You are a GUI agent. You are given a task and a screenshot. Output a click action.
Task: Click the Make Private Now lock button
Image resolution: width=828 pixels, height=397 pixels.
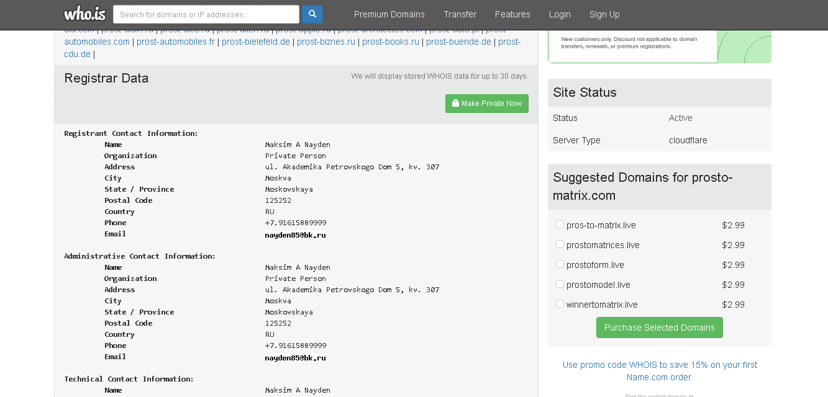[486, 104]
